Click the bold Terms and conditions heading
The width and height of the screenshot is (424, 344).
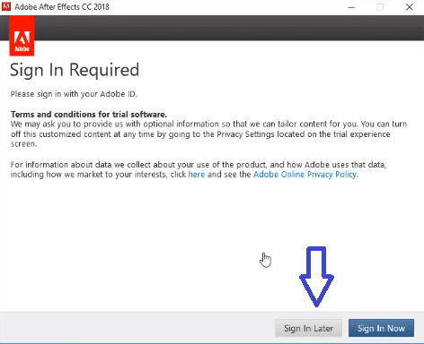point(89,115)
